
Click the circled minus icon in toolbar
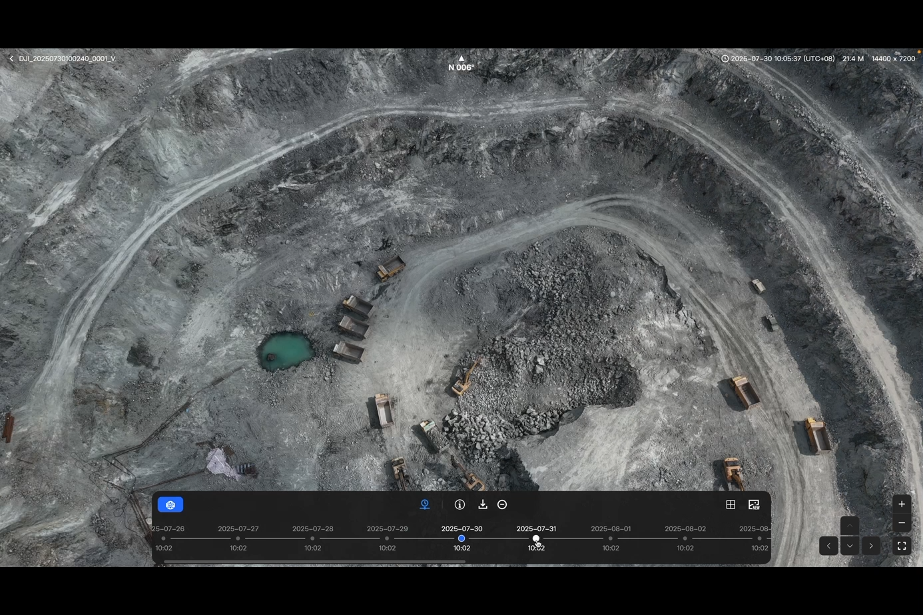pyautogui.click(x=502, y=505)
